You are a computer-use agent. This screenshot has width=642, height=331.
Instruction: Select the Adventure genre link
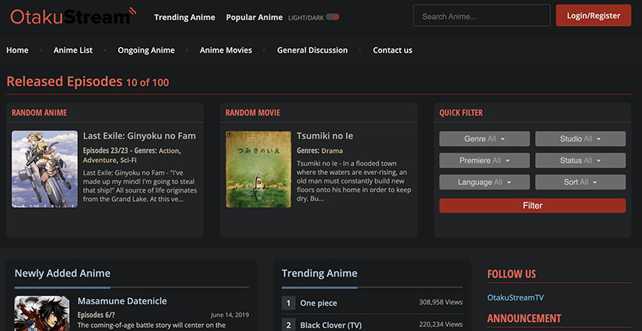[x=99, y=161]
